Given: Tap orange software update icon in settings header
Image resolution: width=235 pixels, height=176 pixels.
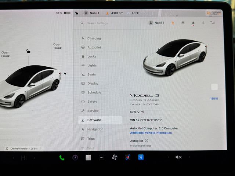Looking at the screenshot, I should [173, 23].
